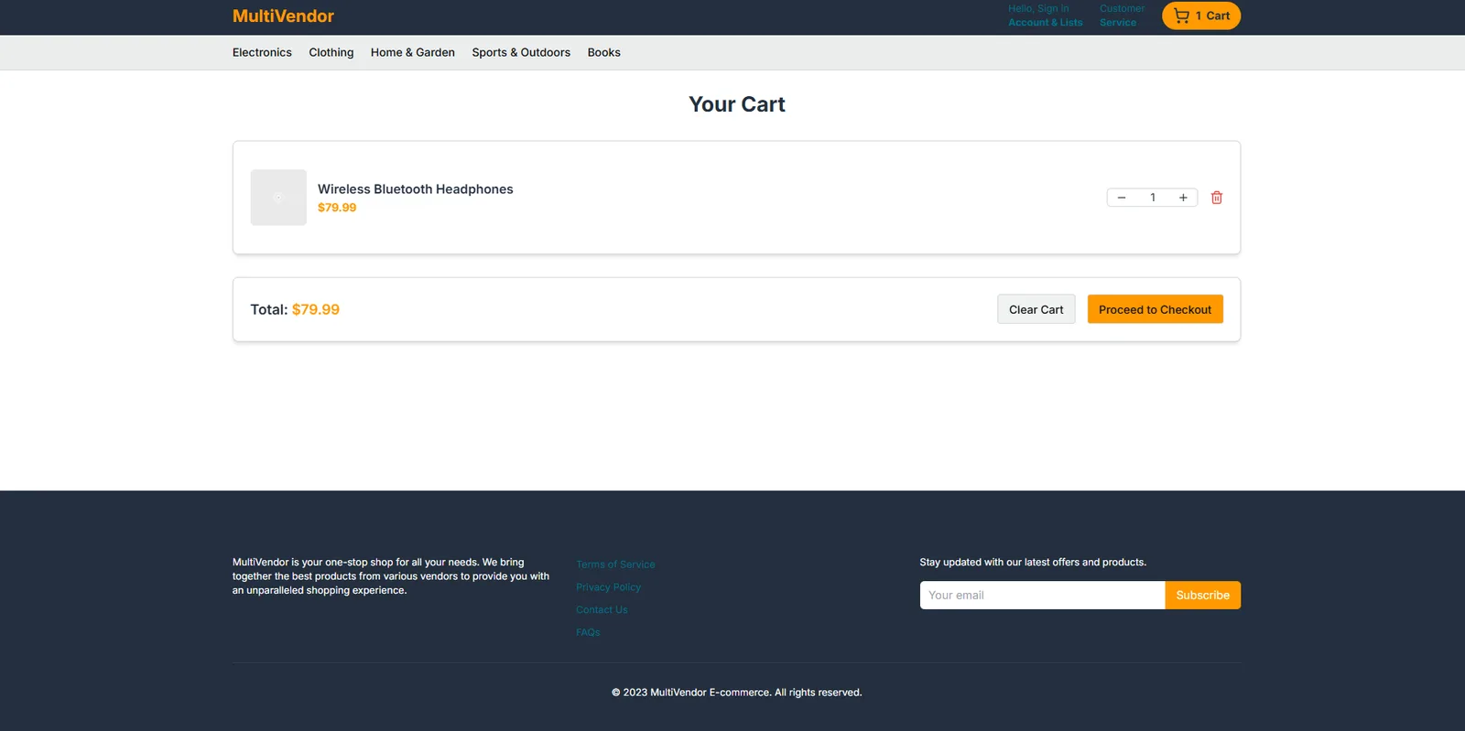Screen dimensions: 1465x731
Task: Click the MultiVendor logo
Action: 283,16
